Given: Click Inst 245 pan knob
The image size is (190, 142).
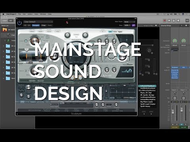Looking at the screenshot, I should click(184, 98).
